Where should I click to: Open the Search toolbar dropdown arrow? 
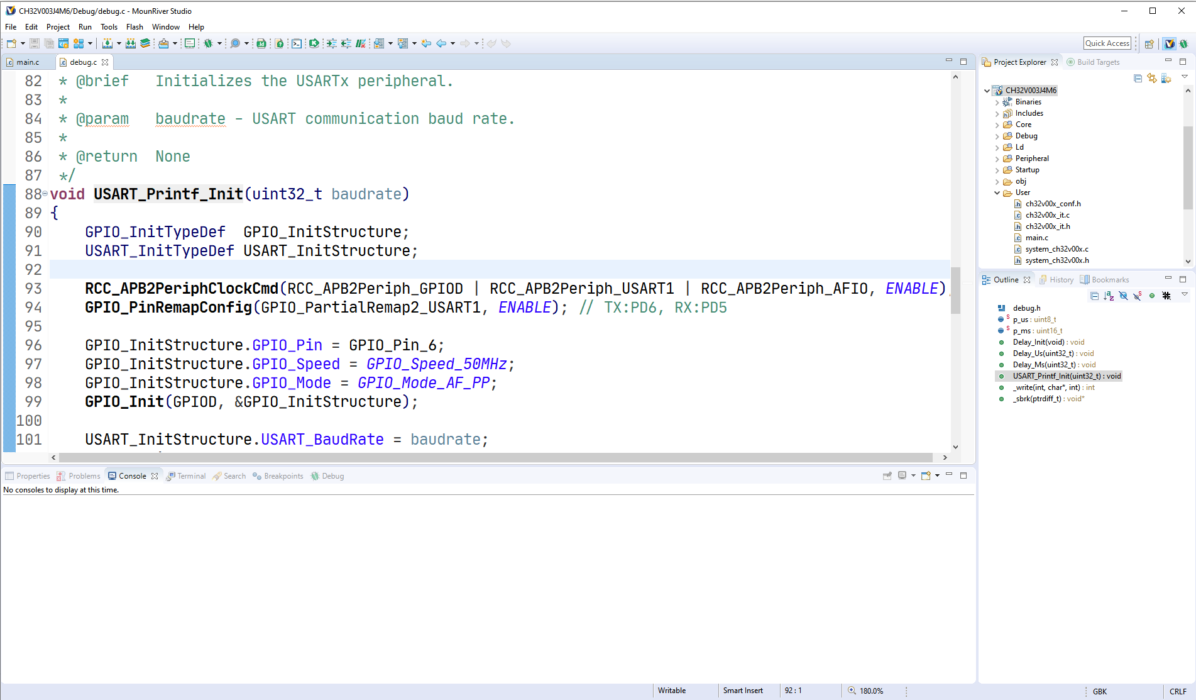pyautogui.click(x=246, y=43)
